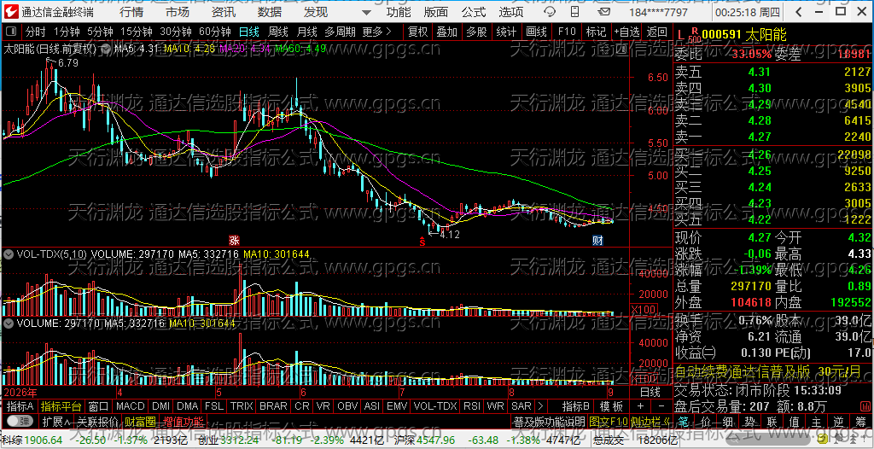This screenshot has height=449, width=874.
Task: Click the L mark beside stock code
Action: coord(680,36)
